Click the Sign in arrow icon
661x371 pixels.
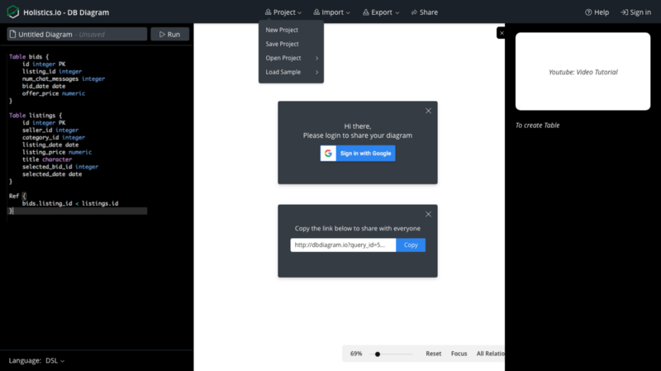(x=625, y=12)
